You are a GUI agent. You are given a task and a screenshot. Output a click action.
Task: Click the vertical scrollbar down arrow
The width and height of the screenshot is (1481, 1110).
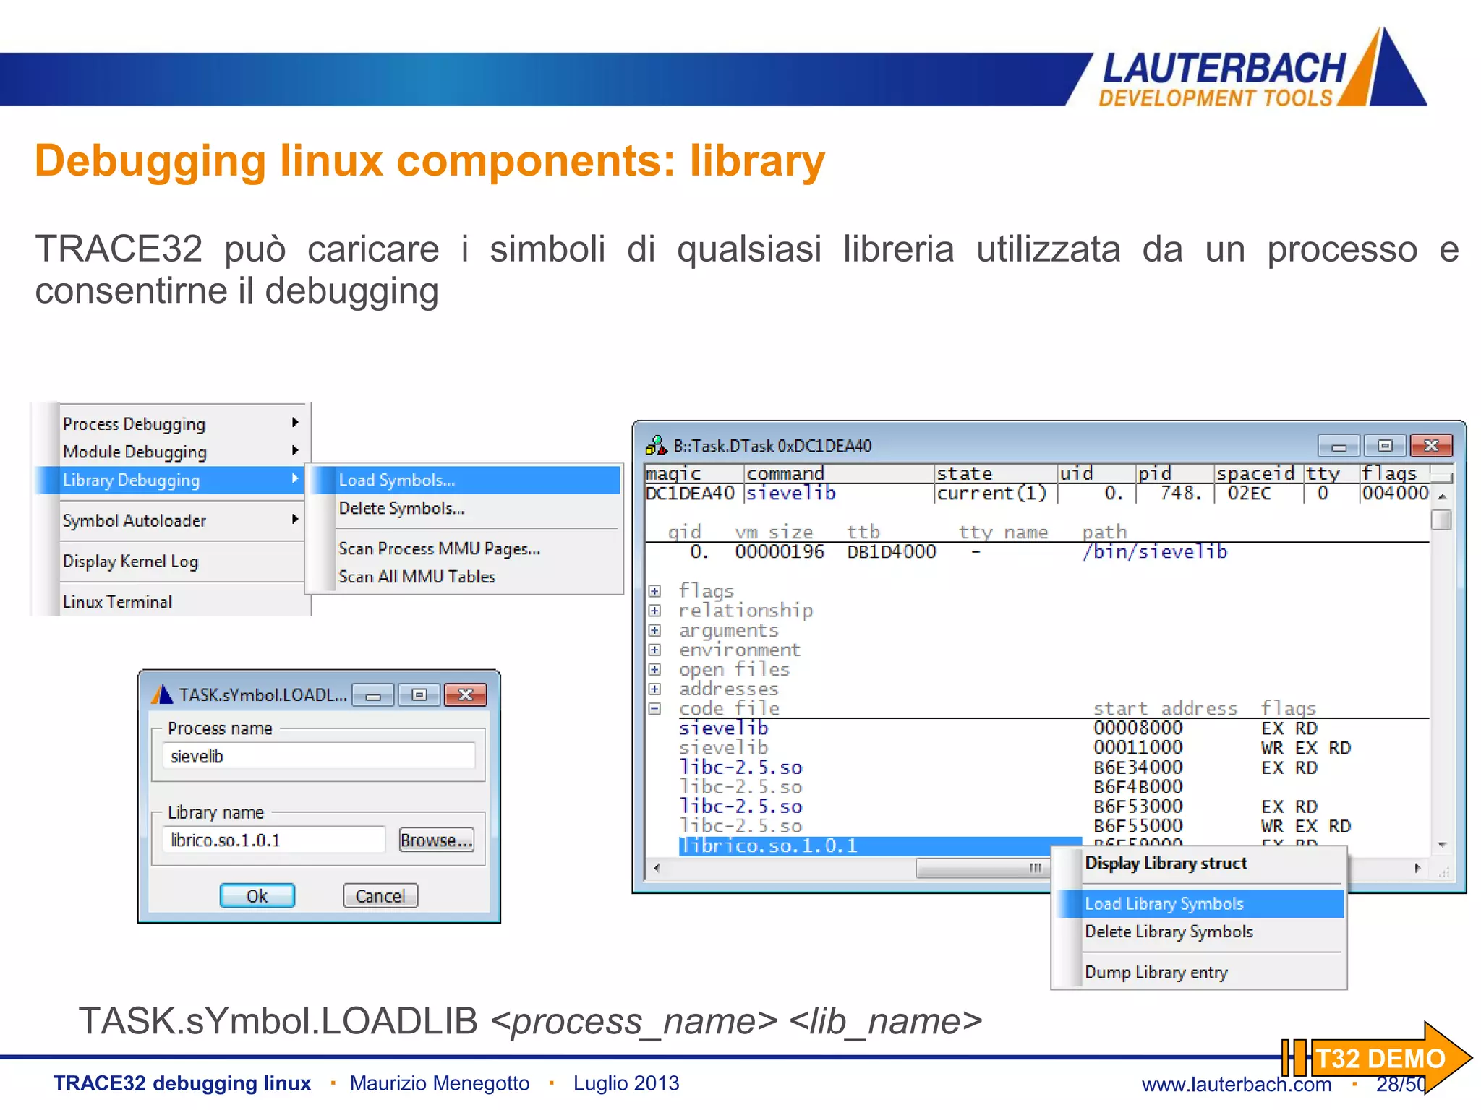point(1441,845)
